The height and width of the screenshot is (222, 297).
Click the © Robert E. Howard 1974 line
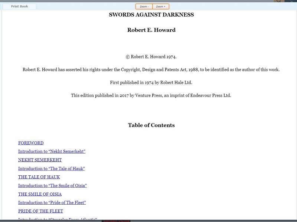tap(151, 57)
